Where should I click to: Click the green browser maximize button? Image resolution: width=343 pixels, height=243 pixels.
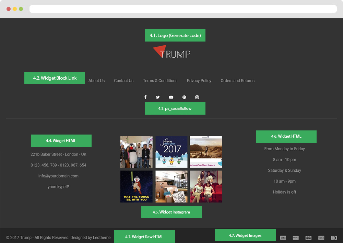click(x=21, y=9)
